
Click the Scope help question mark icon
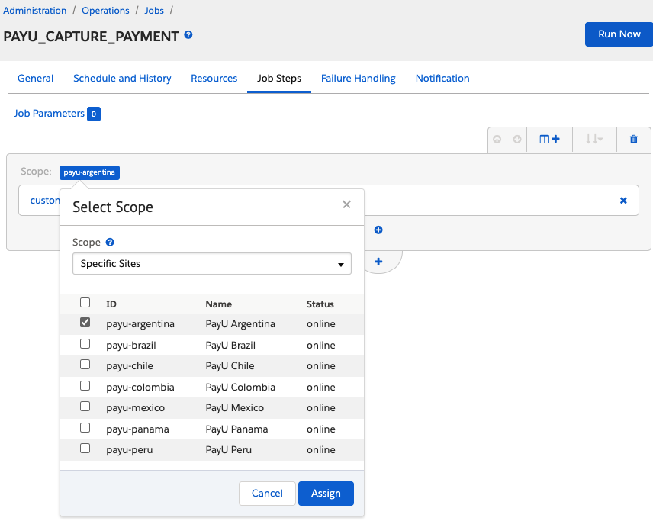click(x=110, y=242)
